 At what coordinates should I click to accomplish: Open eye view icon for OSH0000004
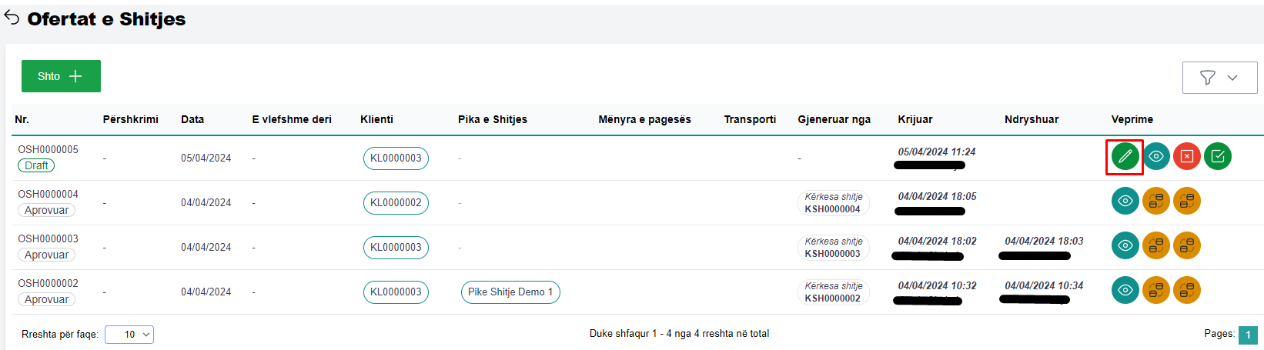[1125, 202]
